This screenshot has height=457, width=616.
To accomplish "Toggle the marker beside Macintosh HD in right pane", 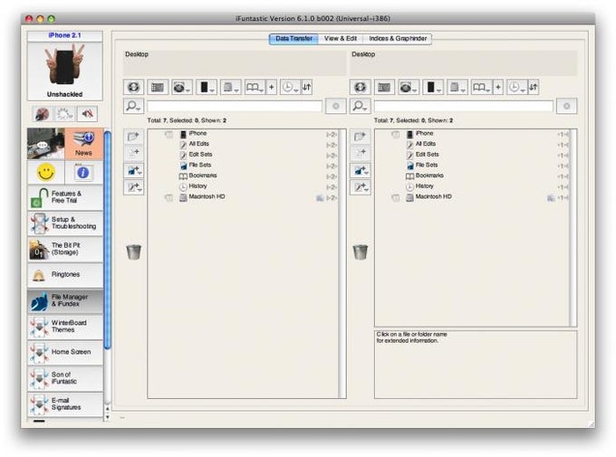I will pyautogui.click(x=396, y=197).
